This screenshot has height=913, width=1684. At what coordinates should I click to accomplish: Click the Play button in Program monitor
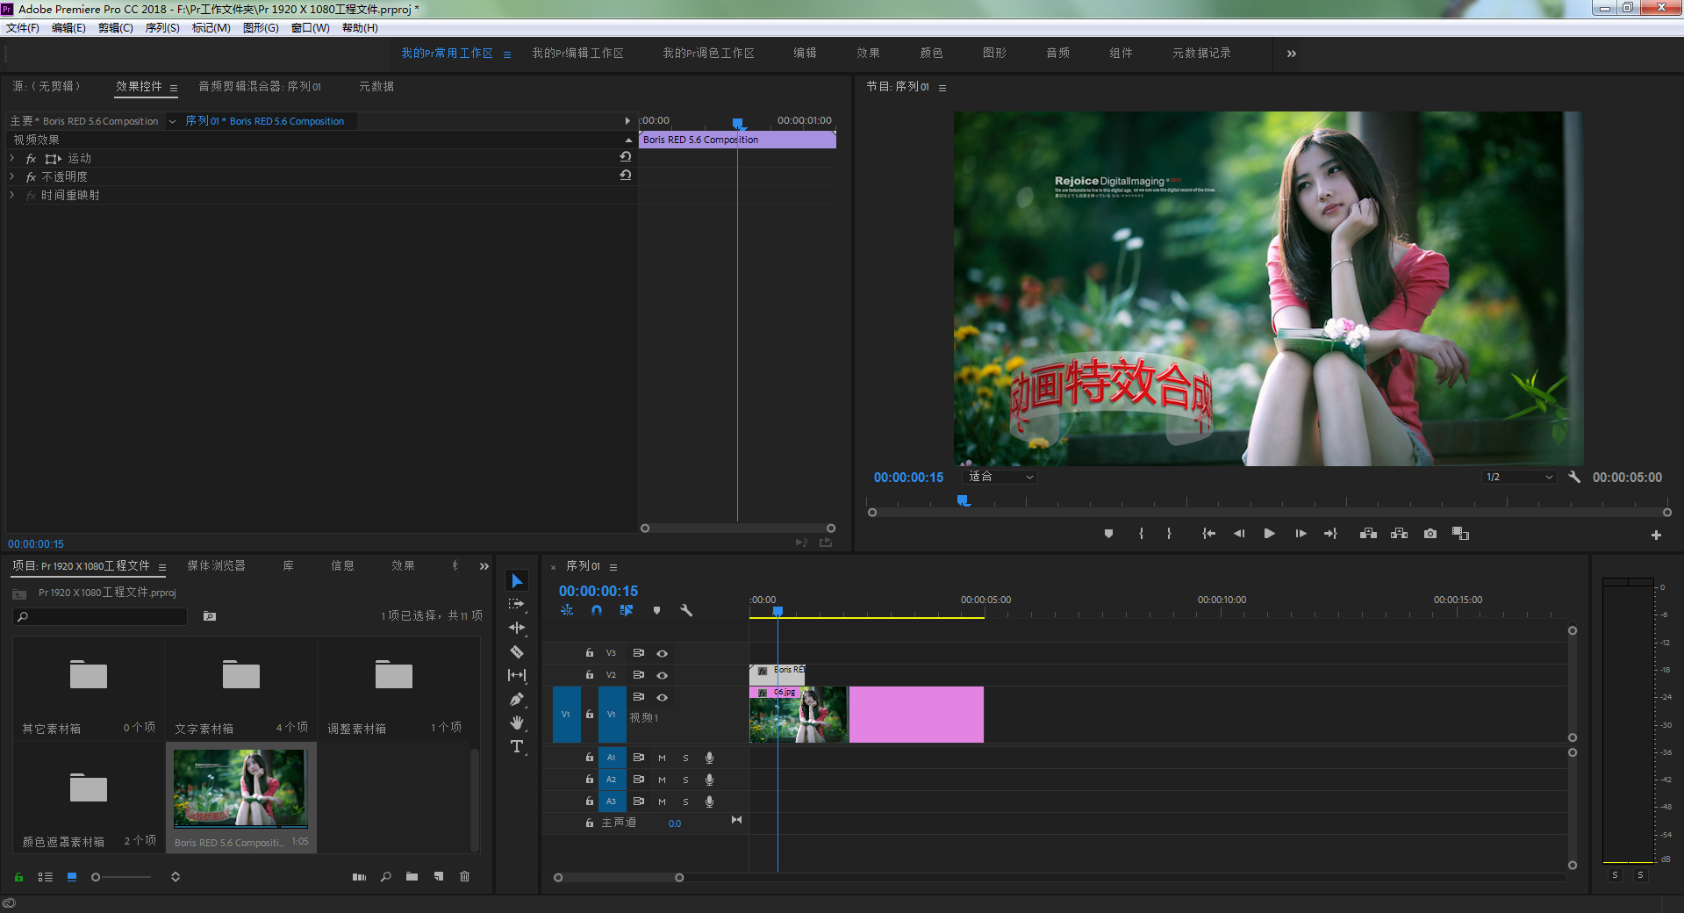[1269, 534]
